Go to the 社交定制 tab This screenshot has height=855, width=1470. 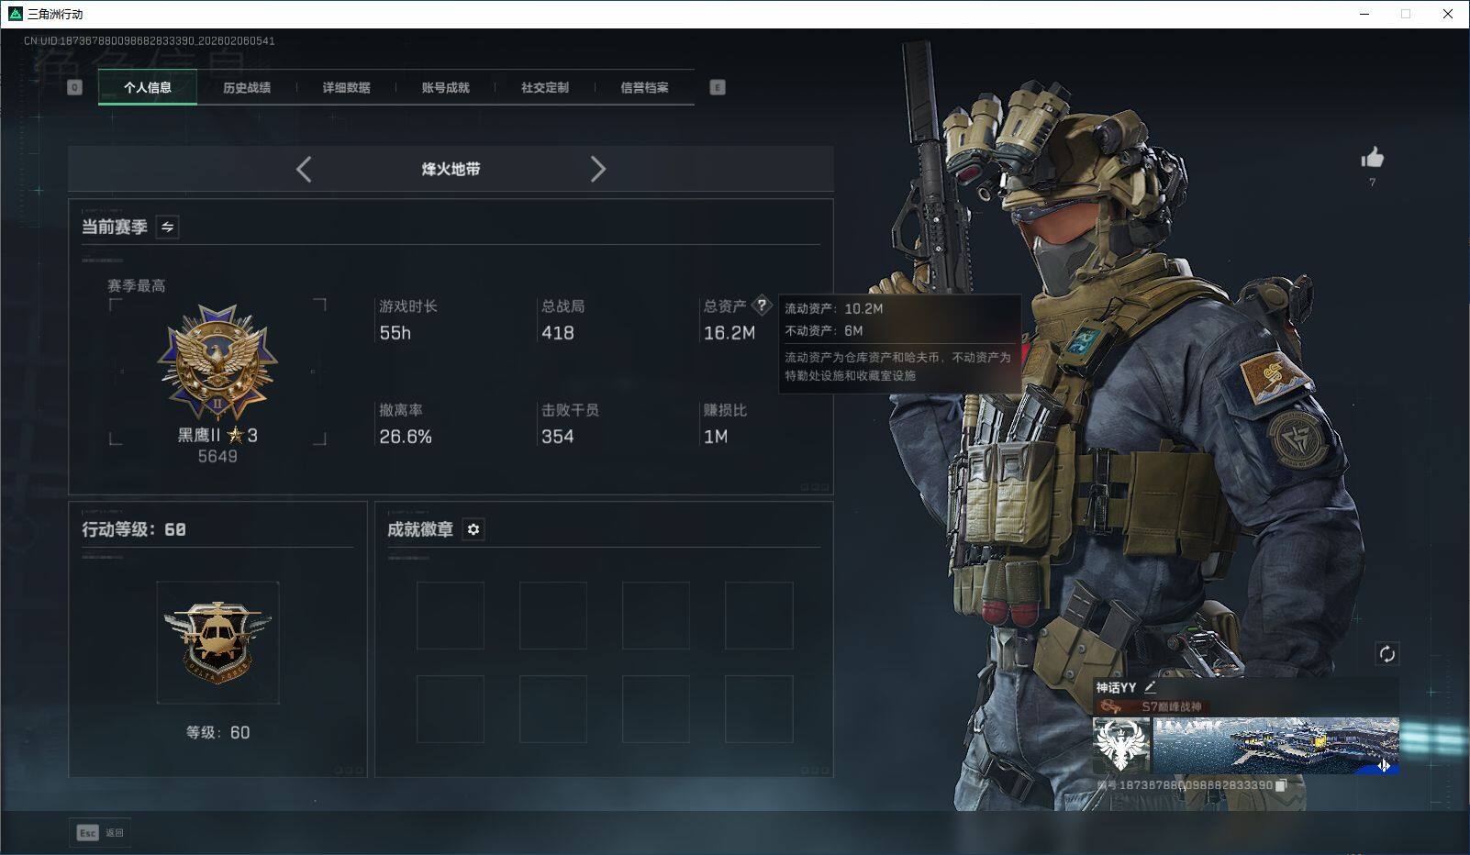[545, 87]
